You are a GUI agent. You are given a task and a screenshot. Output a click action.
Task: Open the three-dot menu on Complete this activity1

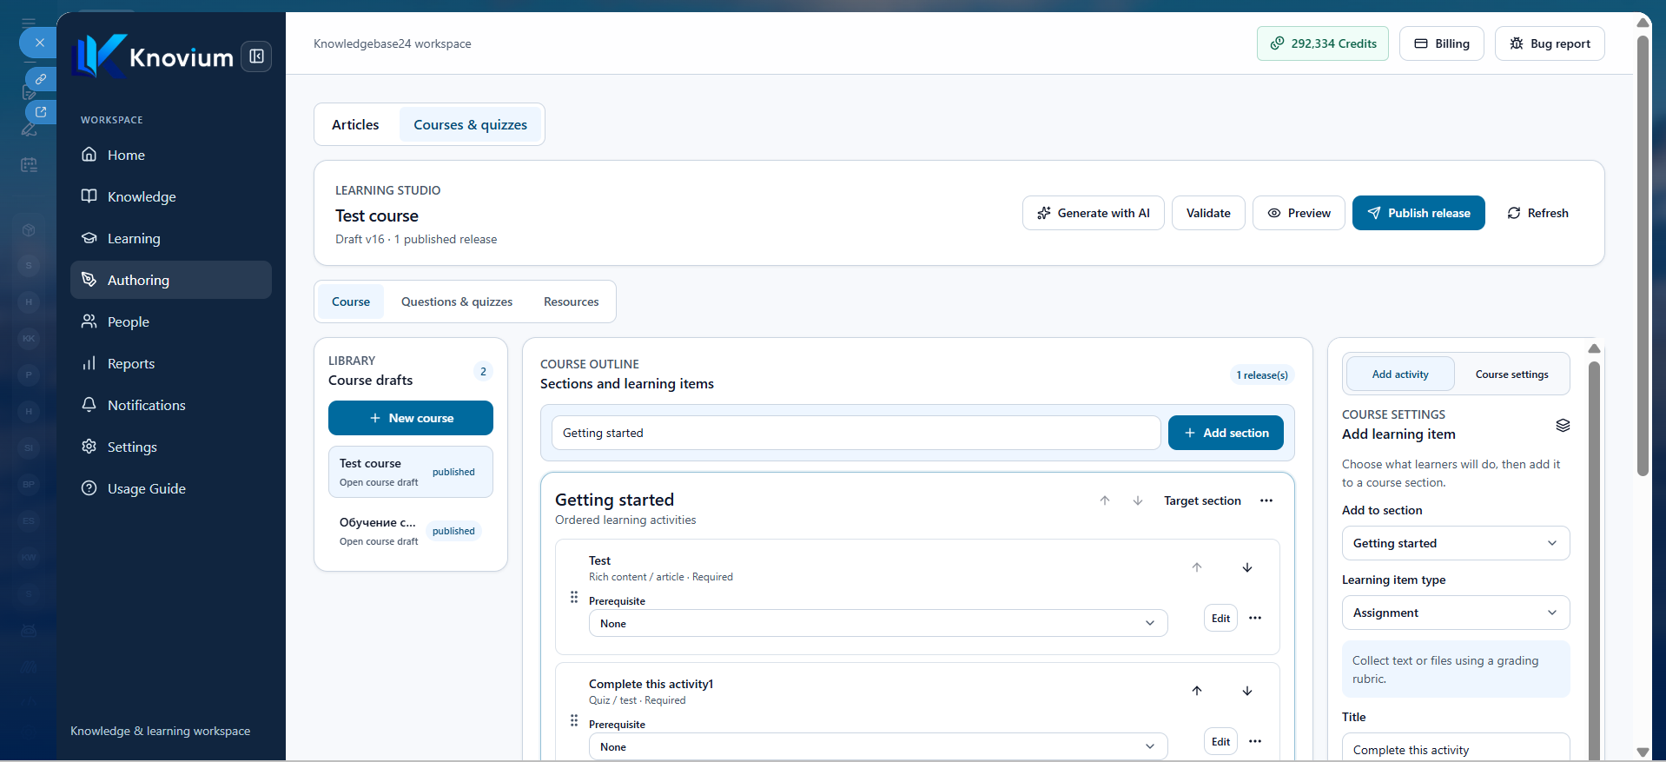[1255, 741]
